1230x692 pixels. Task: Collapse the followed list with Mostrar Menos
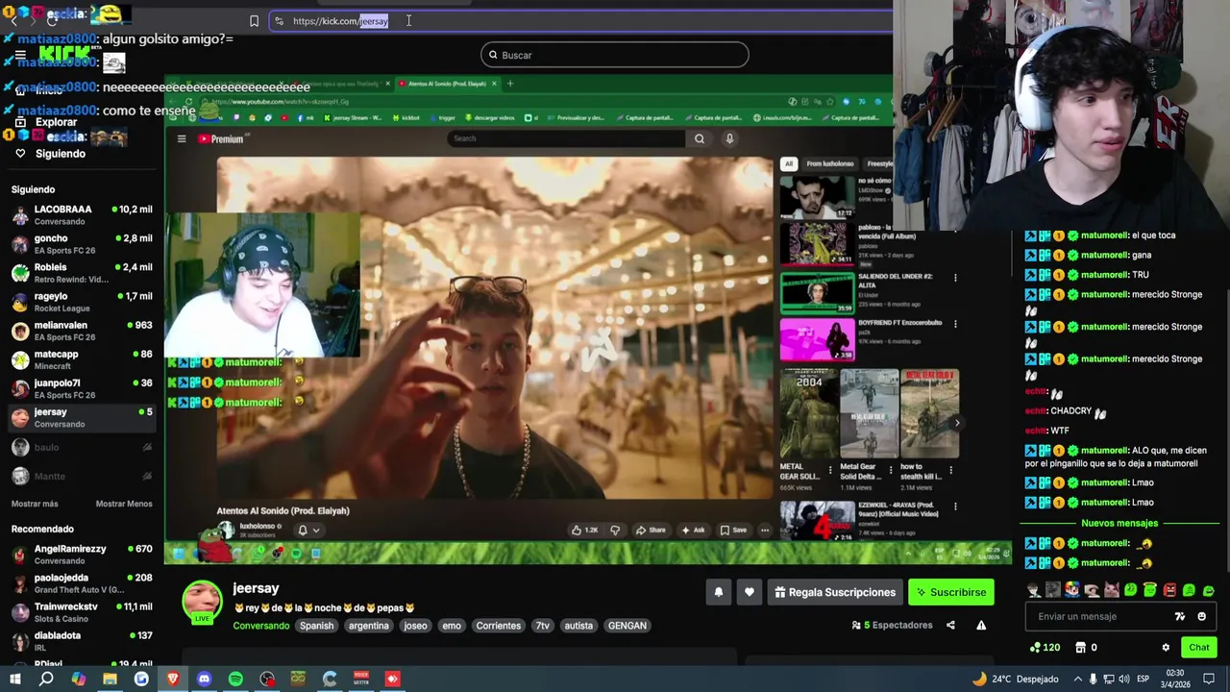[x=124, y=504]
